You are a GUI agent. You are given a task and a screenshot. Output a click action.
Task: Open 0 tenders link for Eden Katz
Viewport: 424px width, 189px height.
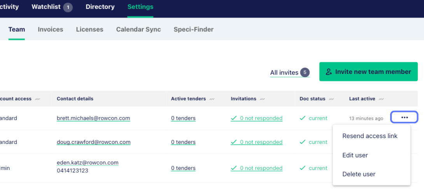[x=183, y=168]
